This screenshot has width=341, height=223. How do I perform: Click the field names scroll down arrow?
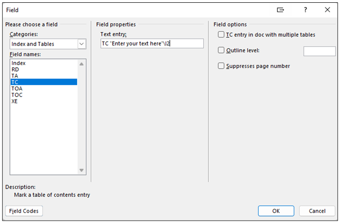82,170
